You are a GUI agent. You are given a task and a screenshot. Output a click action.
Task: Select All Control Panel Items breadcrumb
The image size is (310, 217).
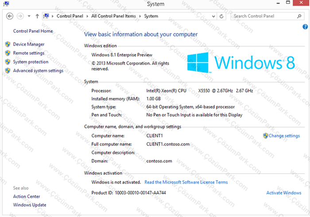(113, 16)
